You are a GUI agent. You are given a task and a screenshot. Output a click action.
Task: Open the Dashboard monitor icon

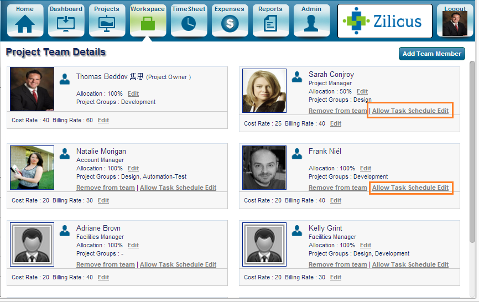click(x=66, y=24)
